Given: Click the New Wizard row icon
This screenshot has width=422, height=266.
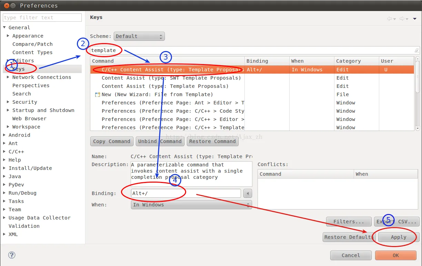Looking at the screenshot, I should click(x=98, y=94).
